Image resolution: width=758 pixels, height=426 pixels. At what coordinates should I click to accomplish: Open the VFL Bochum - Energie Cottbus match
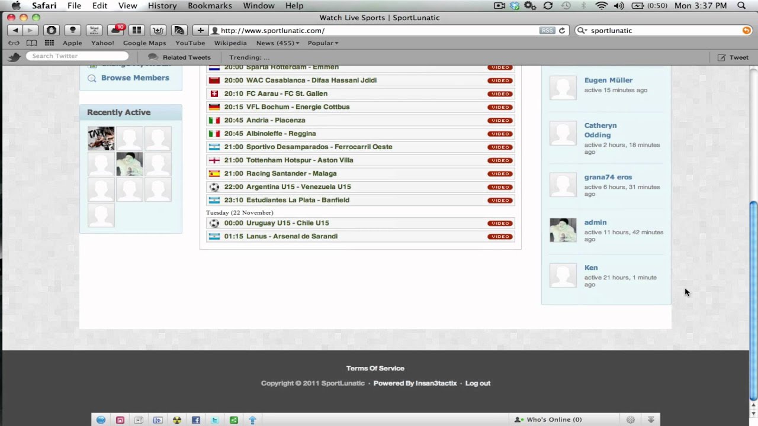(298, 107)
